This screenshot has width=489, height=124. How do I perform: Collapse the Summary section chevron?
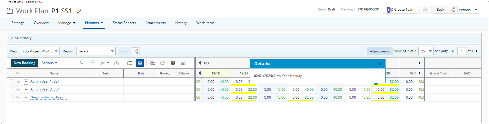click(11, 38)
